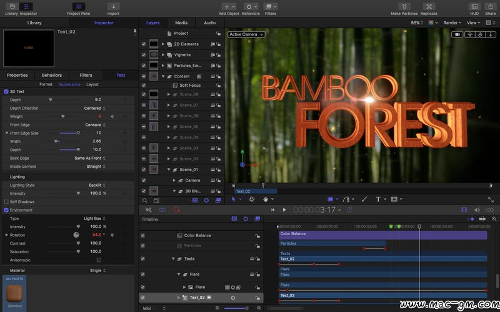Select the Rectangle shape tool
500x312 pixels.
click(331, 199)
